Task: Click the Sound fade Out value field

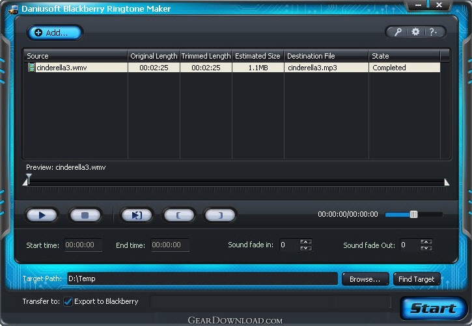Action: click(x=410, y=245)
